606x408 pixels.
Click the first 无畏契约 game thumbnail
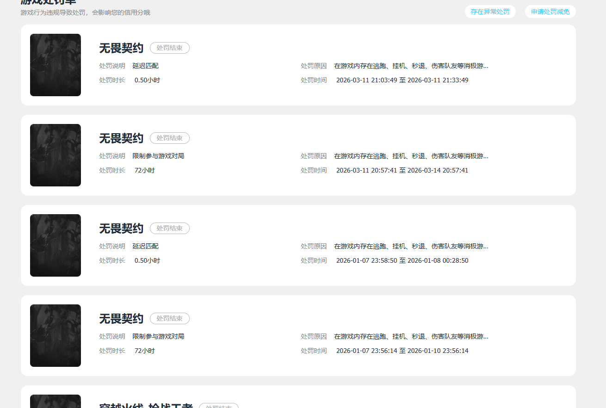pyautogui.click(x=55, y=65)
